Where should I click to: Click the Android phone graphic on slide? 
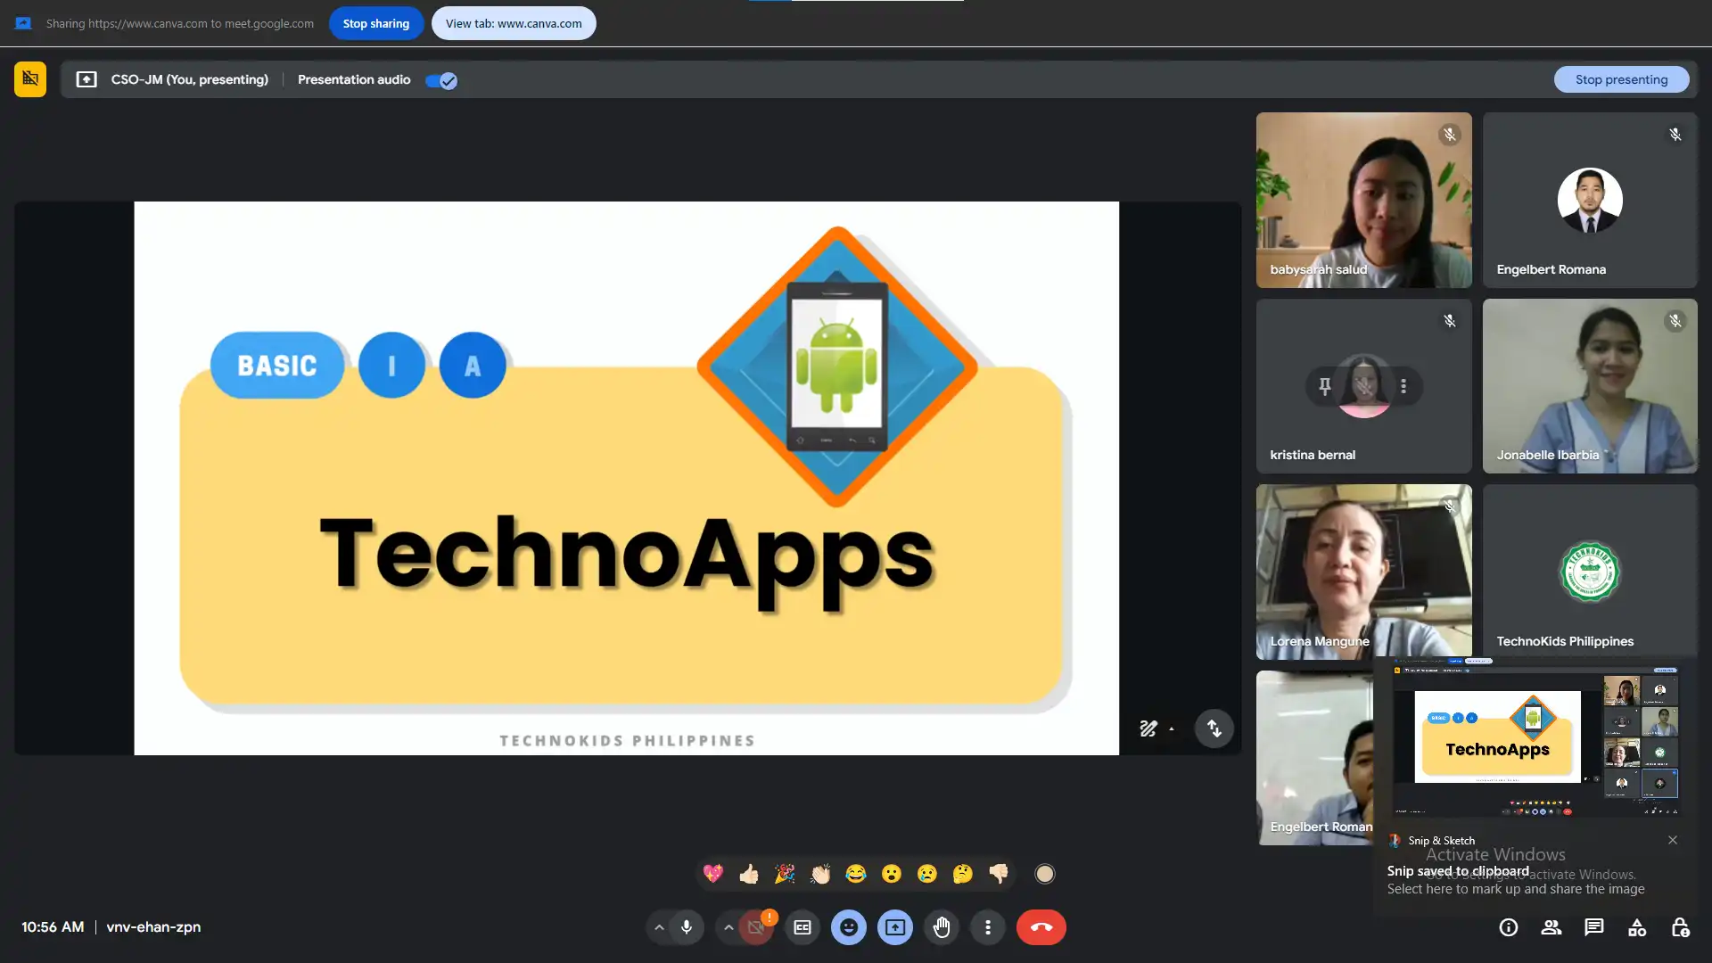836,366
